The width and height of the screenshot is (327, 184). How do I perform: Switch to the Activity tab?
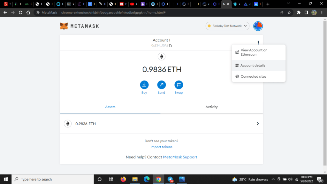tap(211, 107)
